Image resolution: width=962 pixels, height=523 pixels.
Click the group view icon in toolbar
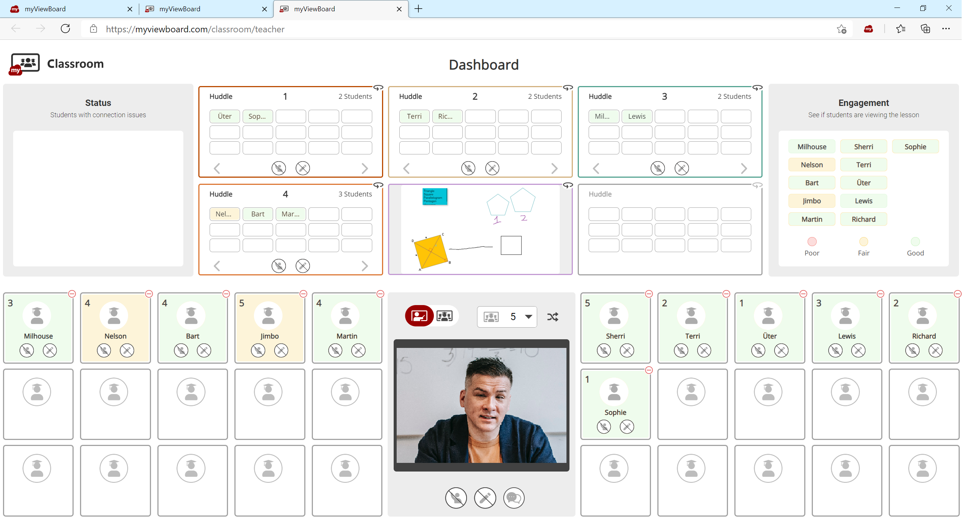coord(444,316)
